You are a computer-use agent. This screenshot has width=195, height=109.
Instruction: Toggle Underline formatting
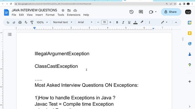pyautogui.click(x=129, y=22)
